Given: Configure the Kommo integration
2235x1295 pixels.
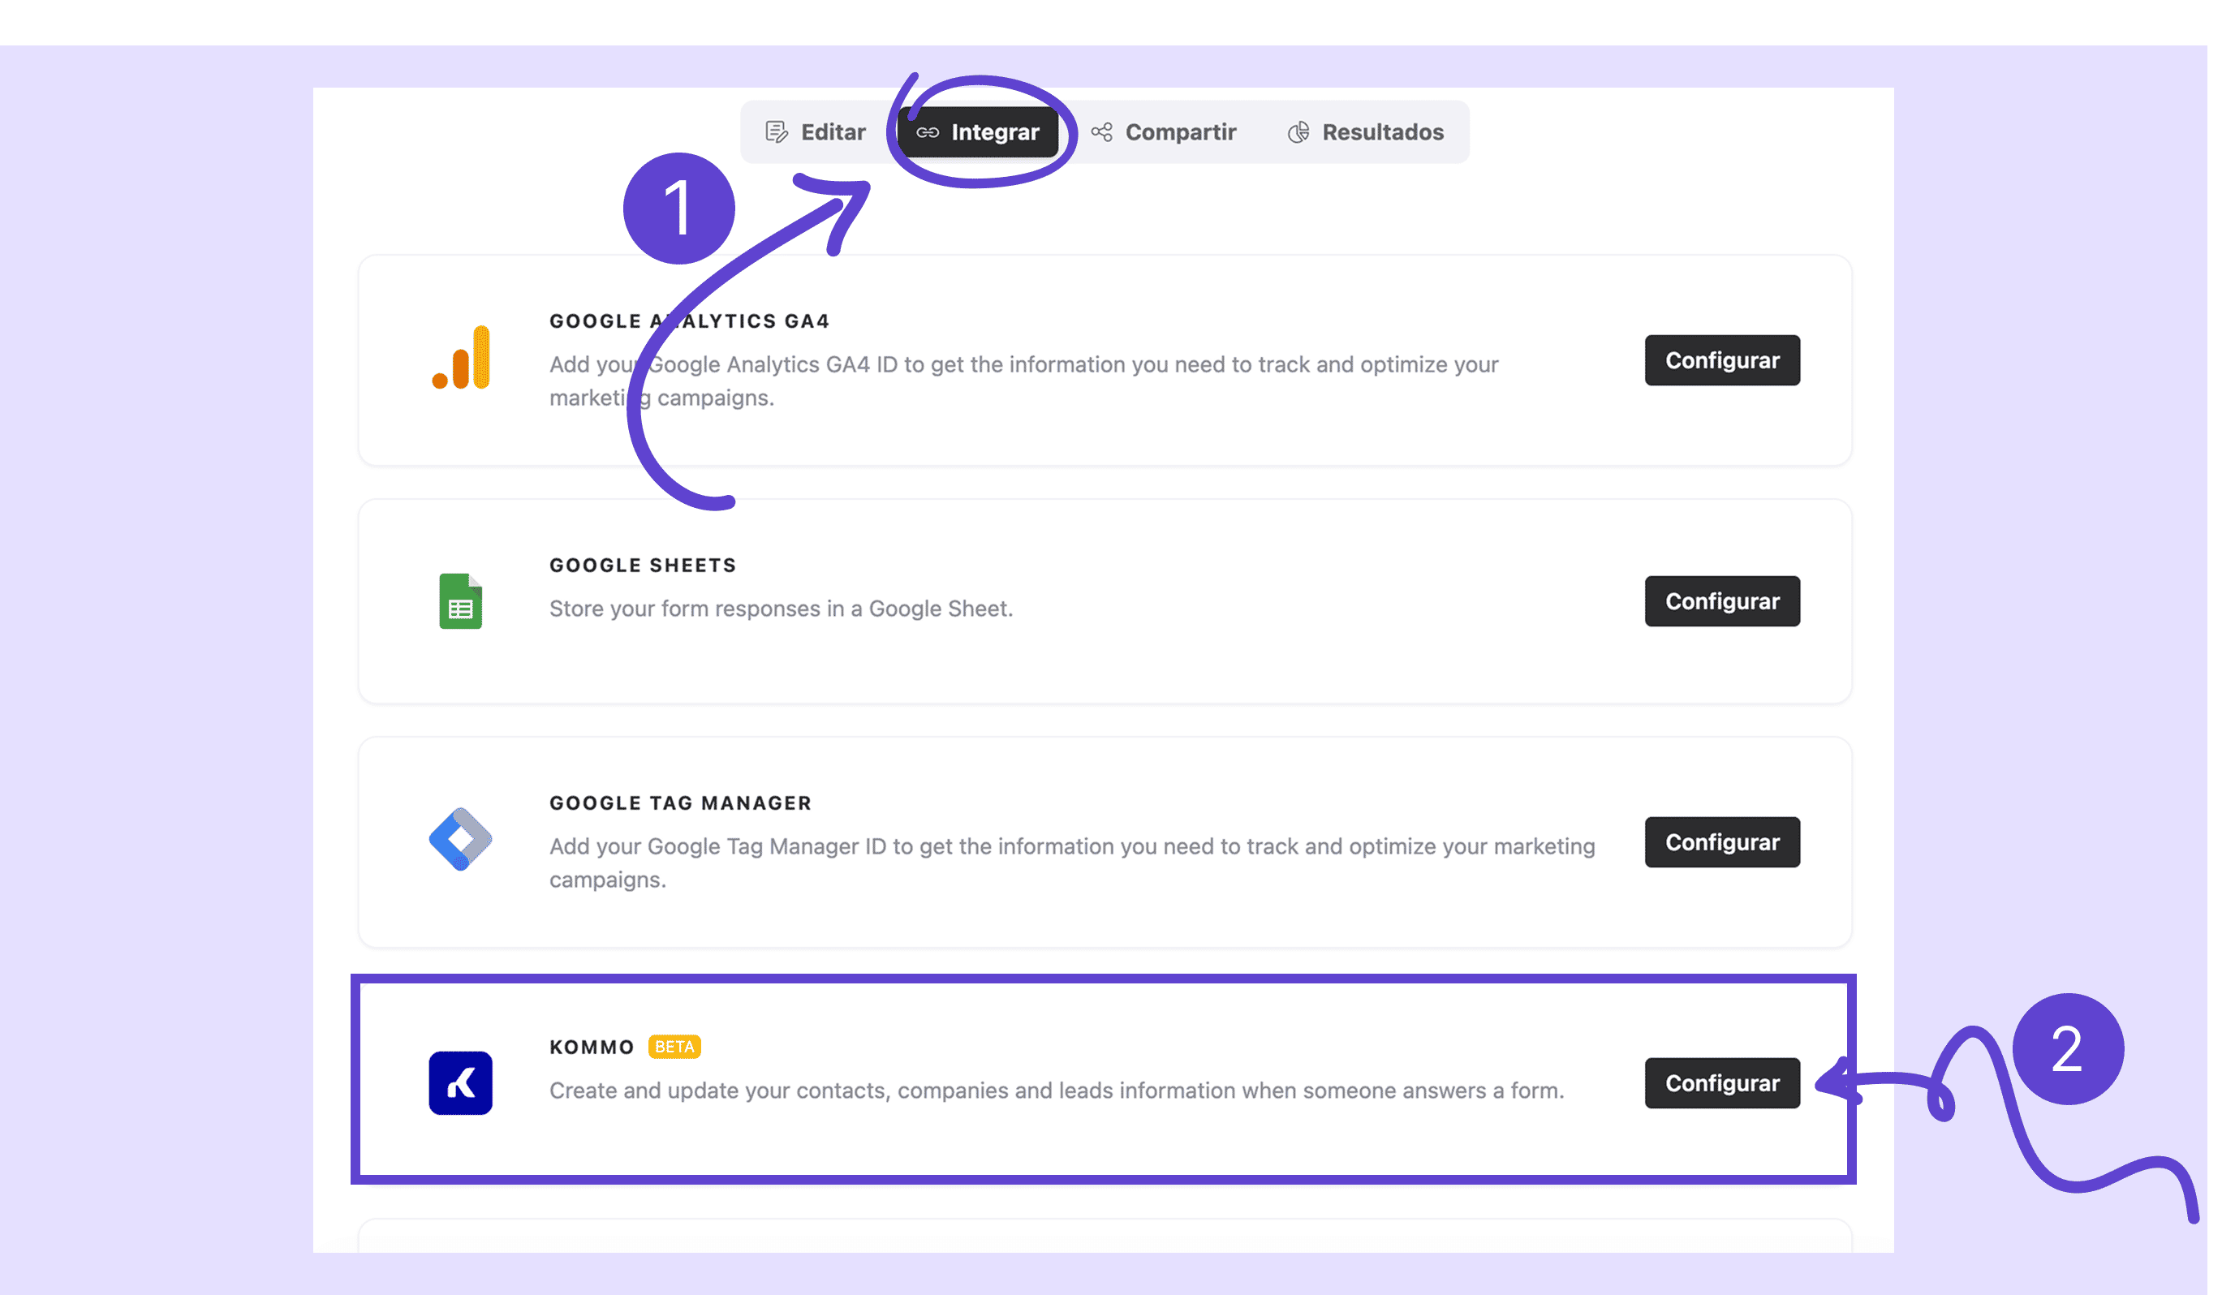Looking at the screenshot, I should (x=1721, y=1083).
